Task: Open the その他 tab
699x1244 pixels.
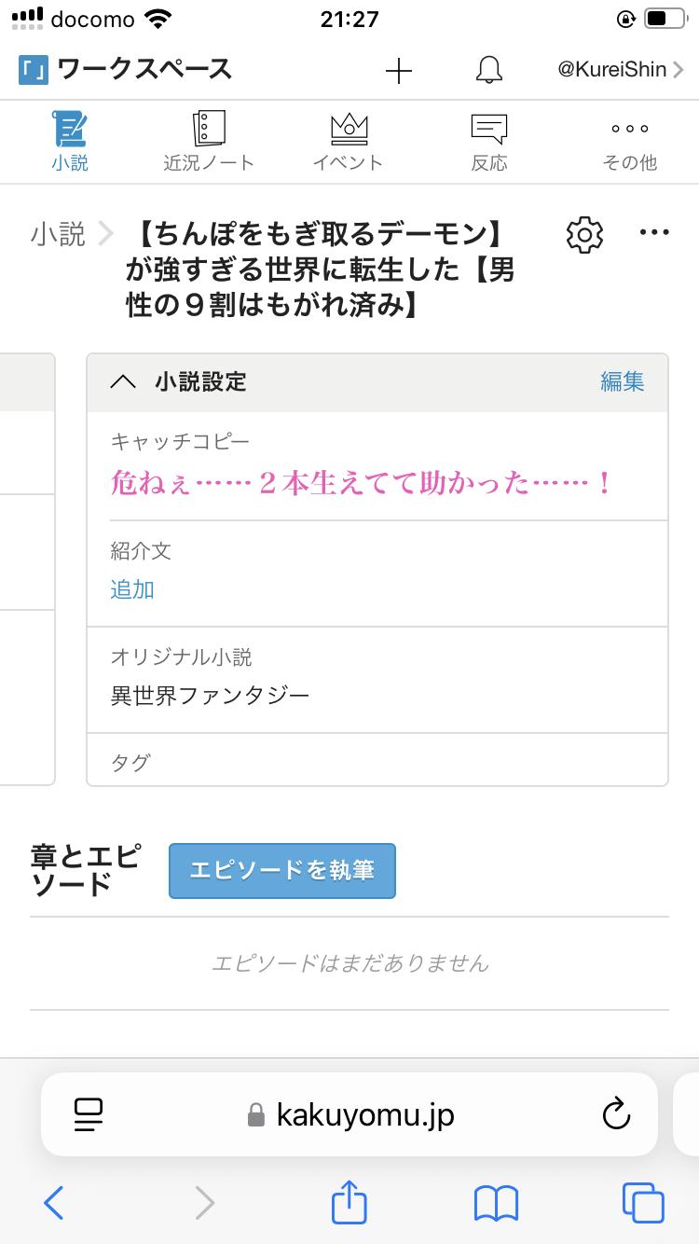Action: (630, 142)
